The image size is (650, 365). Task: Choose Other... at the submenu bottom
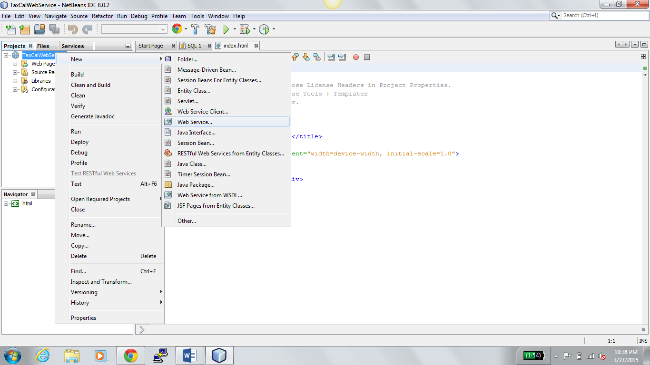point(226,221)
